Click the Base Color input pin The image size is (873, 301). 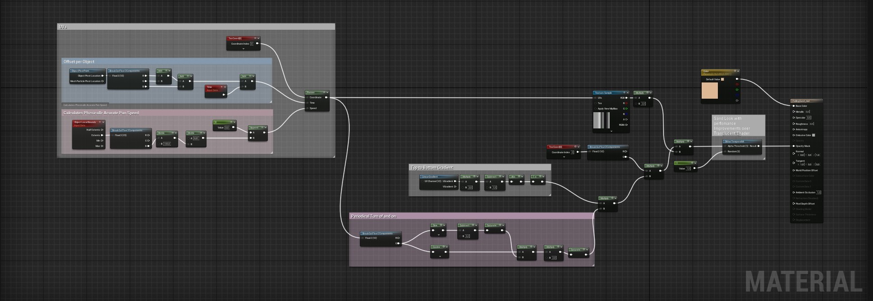[x=794, y=106]
